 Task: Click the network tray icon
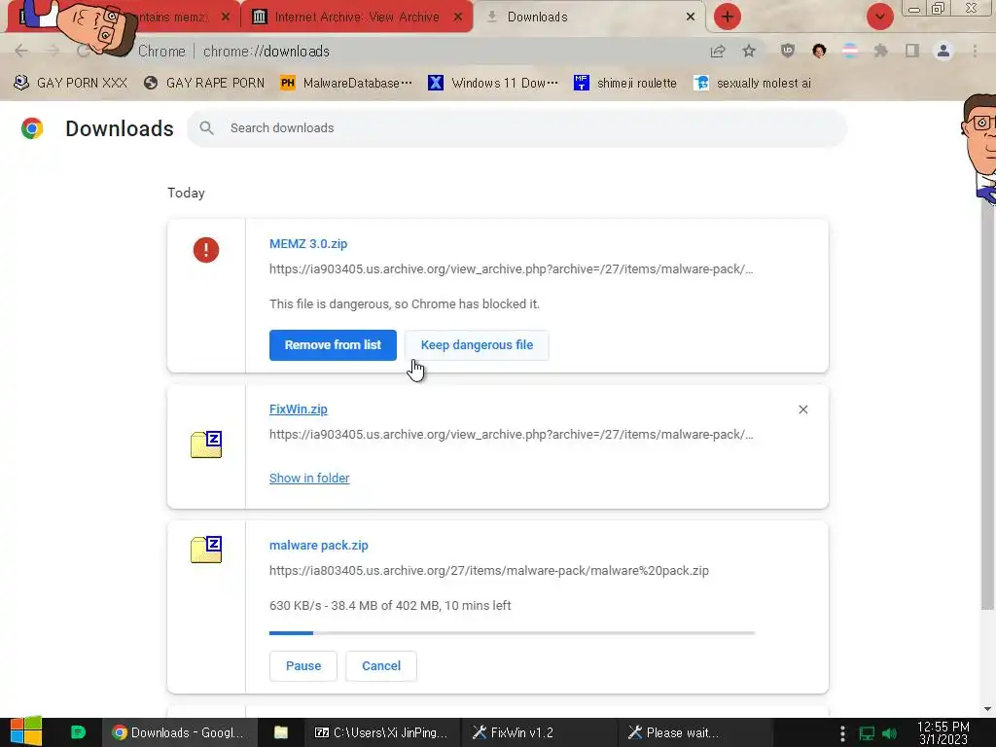[867, 733]
